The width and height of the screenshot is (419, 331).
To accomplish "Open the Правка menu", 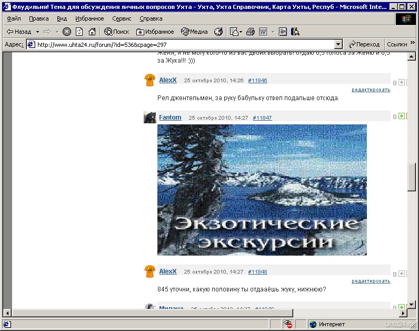I will tap(39, 19).
